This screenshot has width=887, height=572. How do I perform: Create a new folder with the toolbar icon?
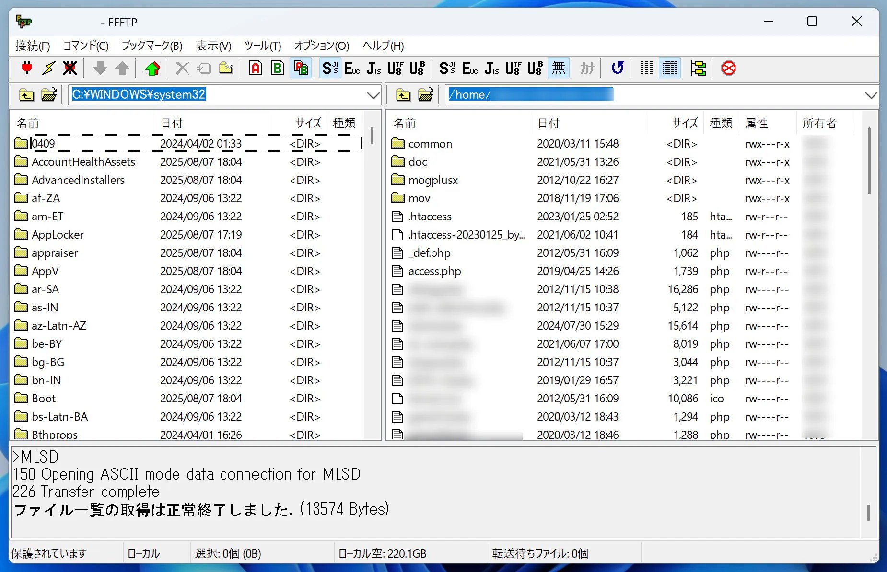point(226,68)
